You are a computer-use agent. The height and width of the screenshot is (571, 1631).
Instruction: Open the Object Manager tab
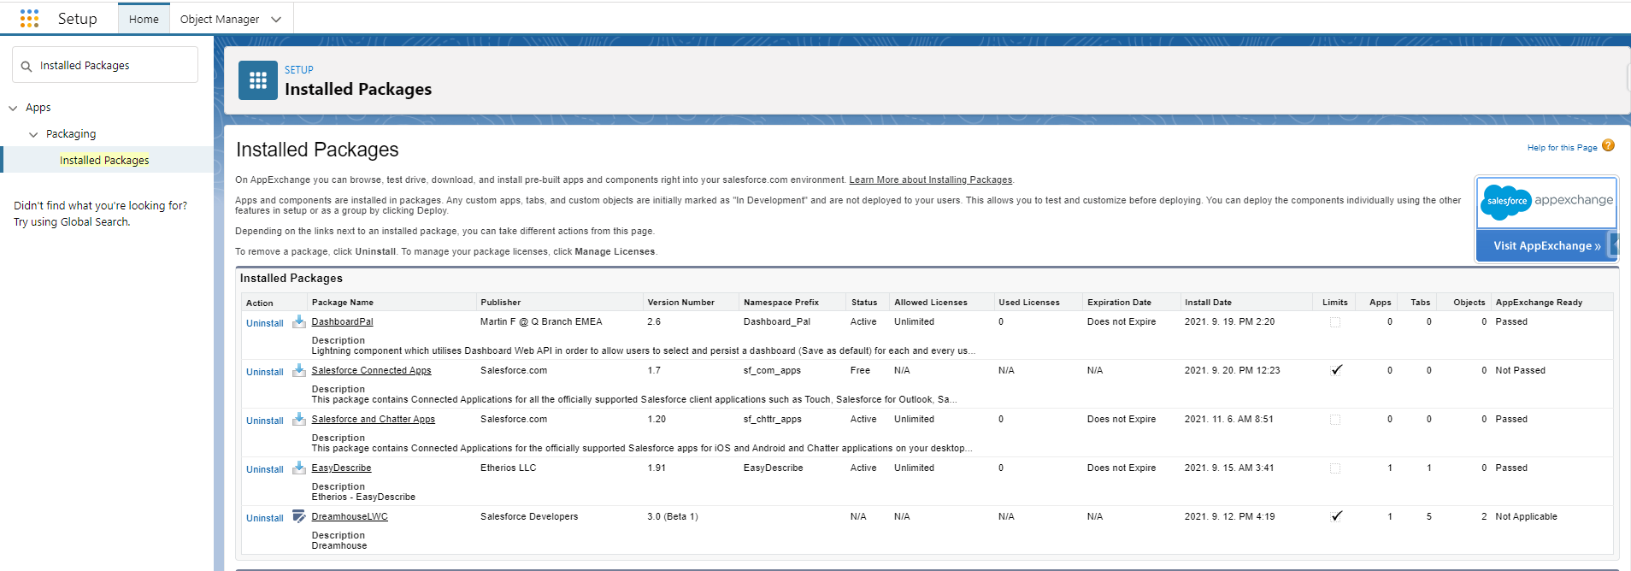click(x=220, y=19)
